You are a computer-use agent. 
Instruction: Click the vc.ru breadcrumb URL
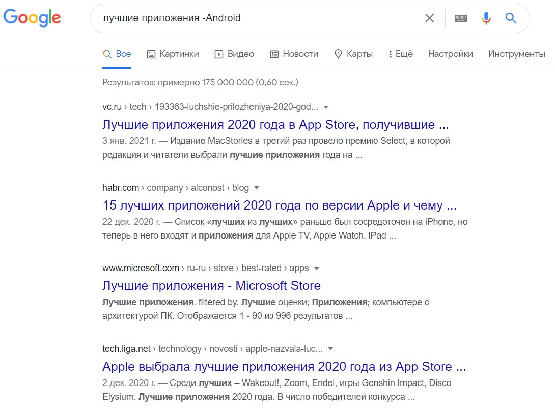click(210, 107)
